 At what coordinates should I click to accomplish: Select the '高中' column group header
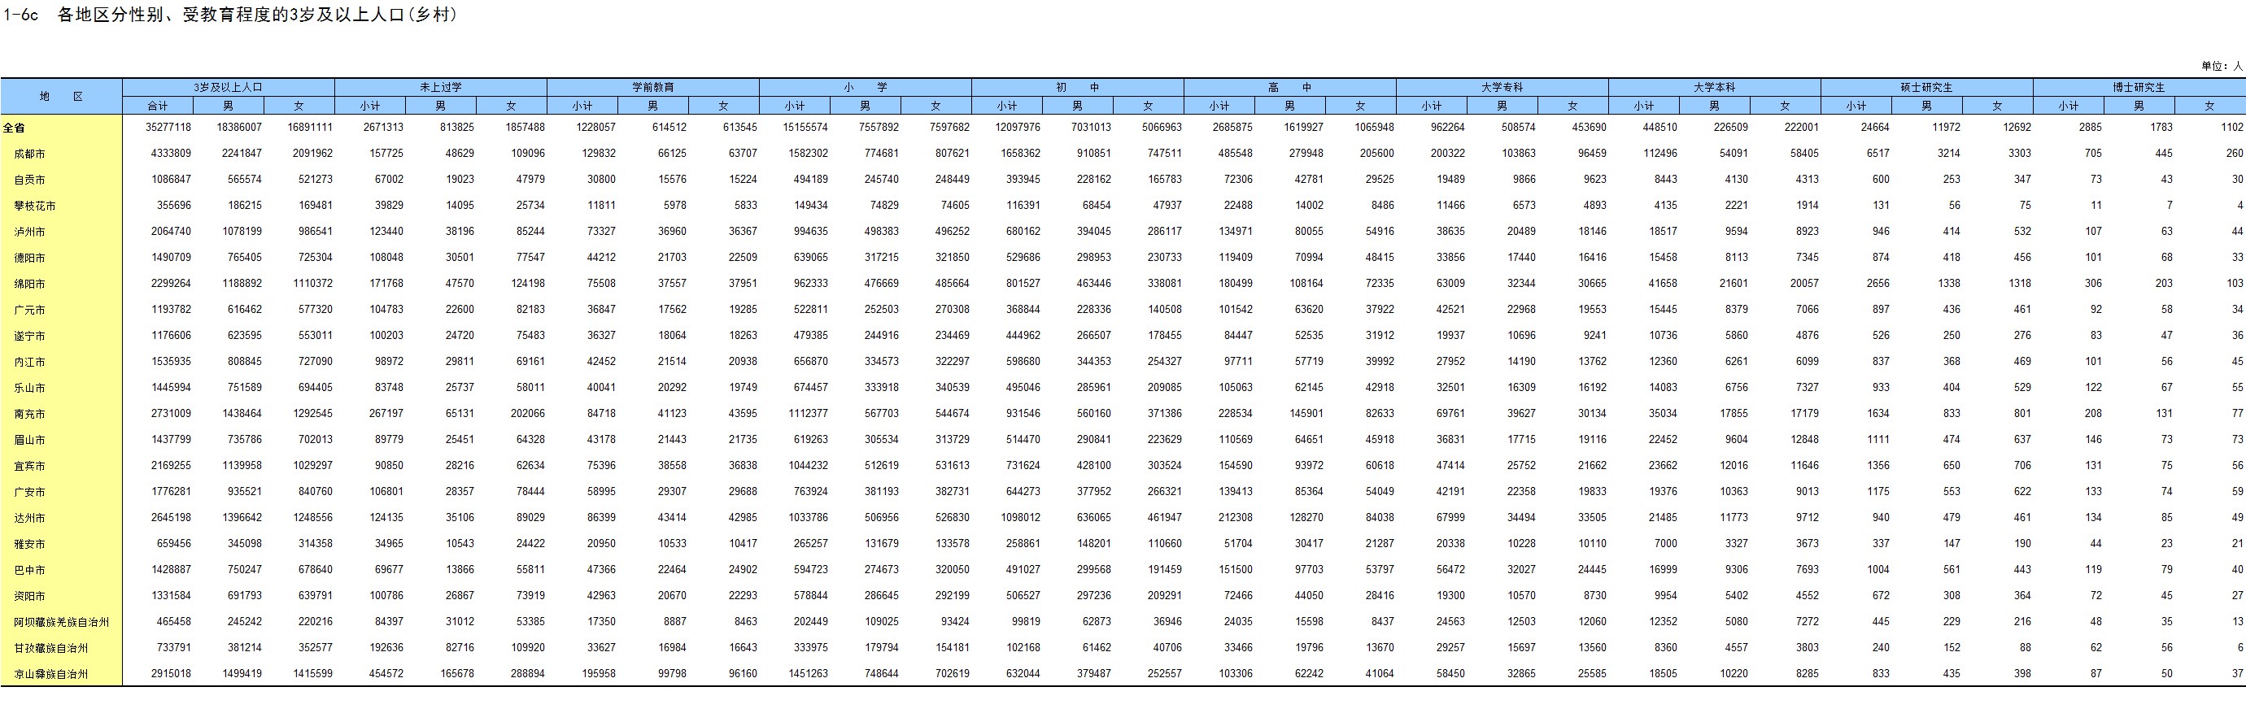[1289, 87]
